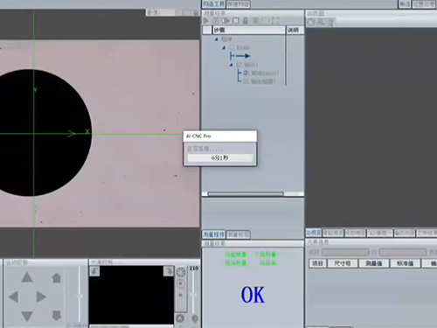This screenshot has width=437, height=328.
Task: Open the fifth tab under the 3D view
Action: [405, 233]
